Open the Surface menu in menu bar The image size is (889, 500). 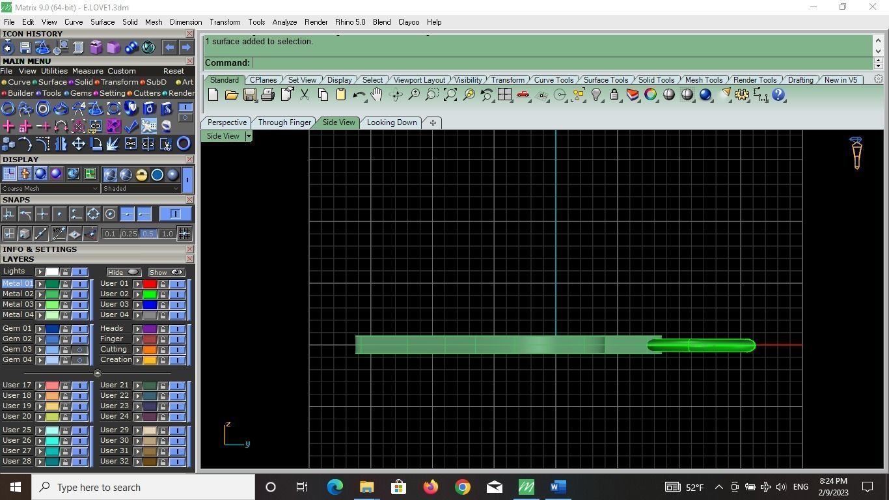(102, 22)
